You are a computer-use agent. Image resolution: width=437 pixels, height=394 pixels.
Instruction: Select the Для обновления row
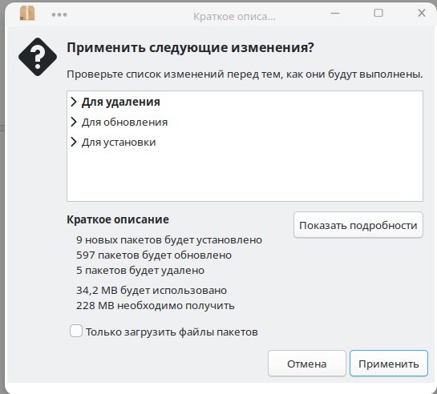point(245,122)
